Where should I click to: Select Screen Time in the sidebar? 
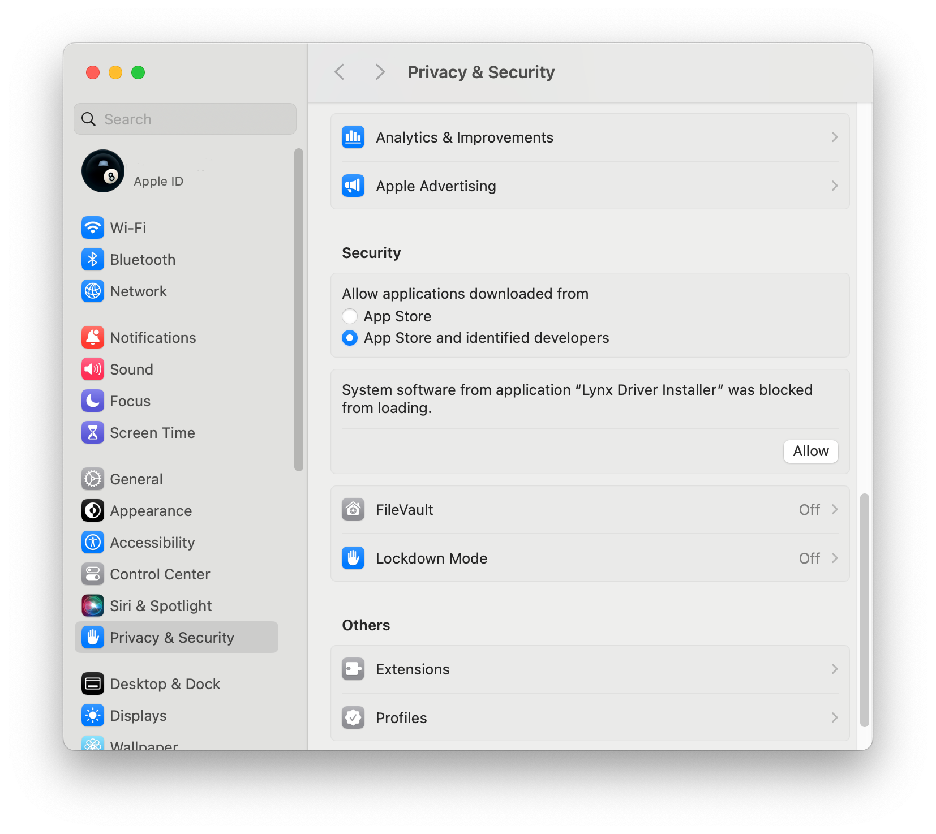tap(177, 433)
